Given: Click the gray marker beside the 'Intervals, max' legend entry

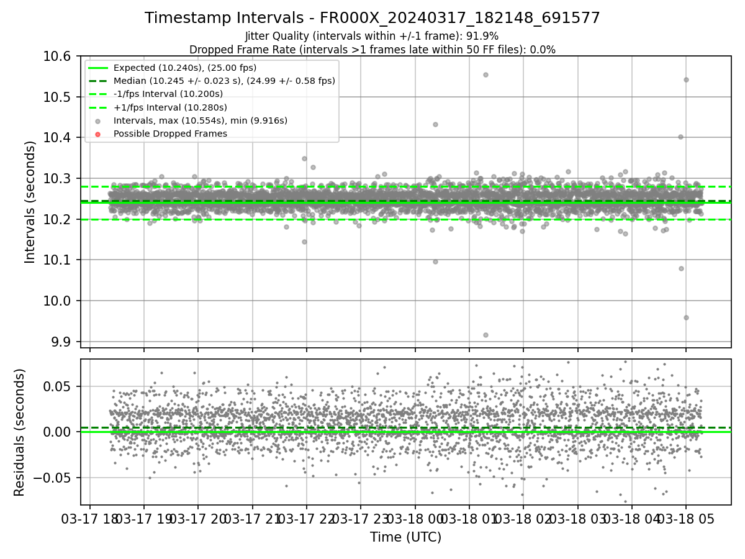Looking at the screenshot, I should 99,120.
